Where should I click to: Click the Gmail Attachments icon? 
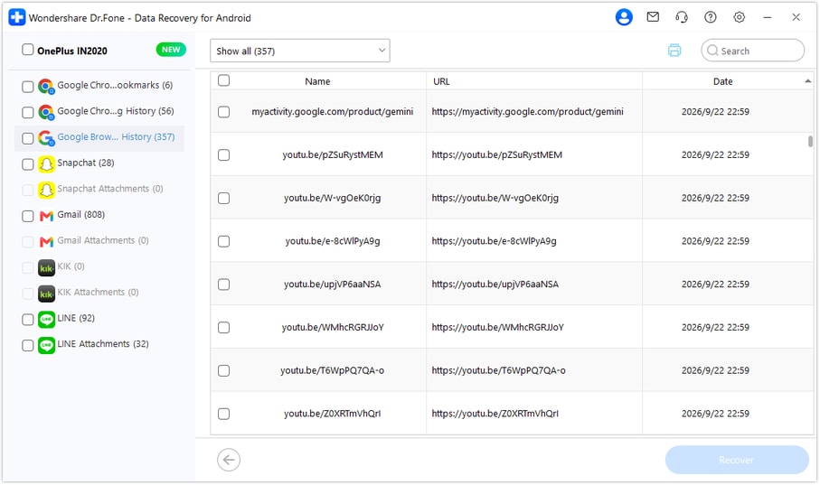click(46, 241)
